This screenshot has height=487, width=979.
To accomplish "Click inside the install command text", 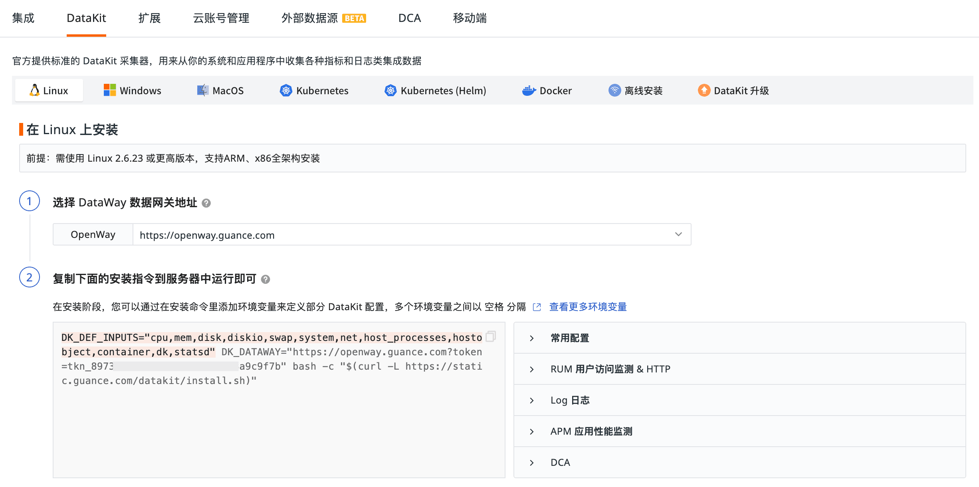I will (x=272, y=359).
